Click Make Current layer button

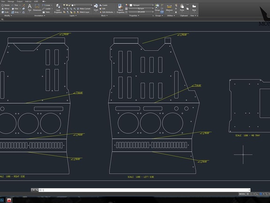(x=83, y=8)
